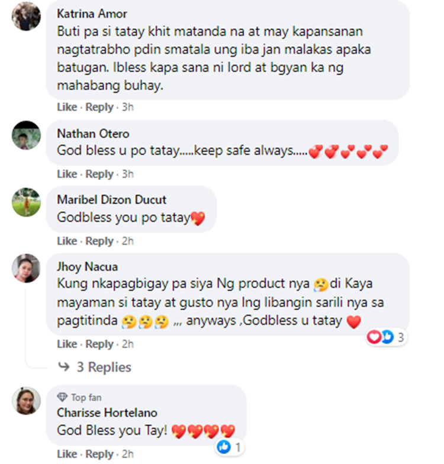This screenshot has height=464, width=444.
Task: Open Charisse Hortelano's profile photo
Action: [26, 401]
